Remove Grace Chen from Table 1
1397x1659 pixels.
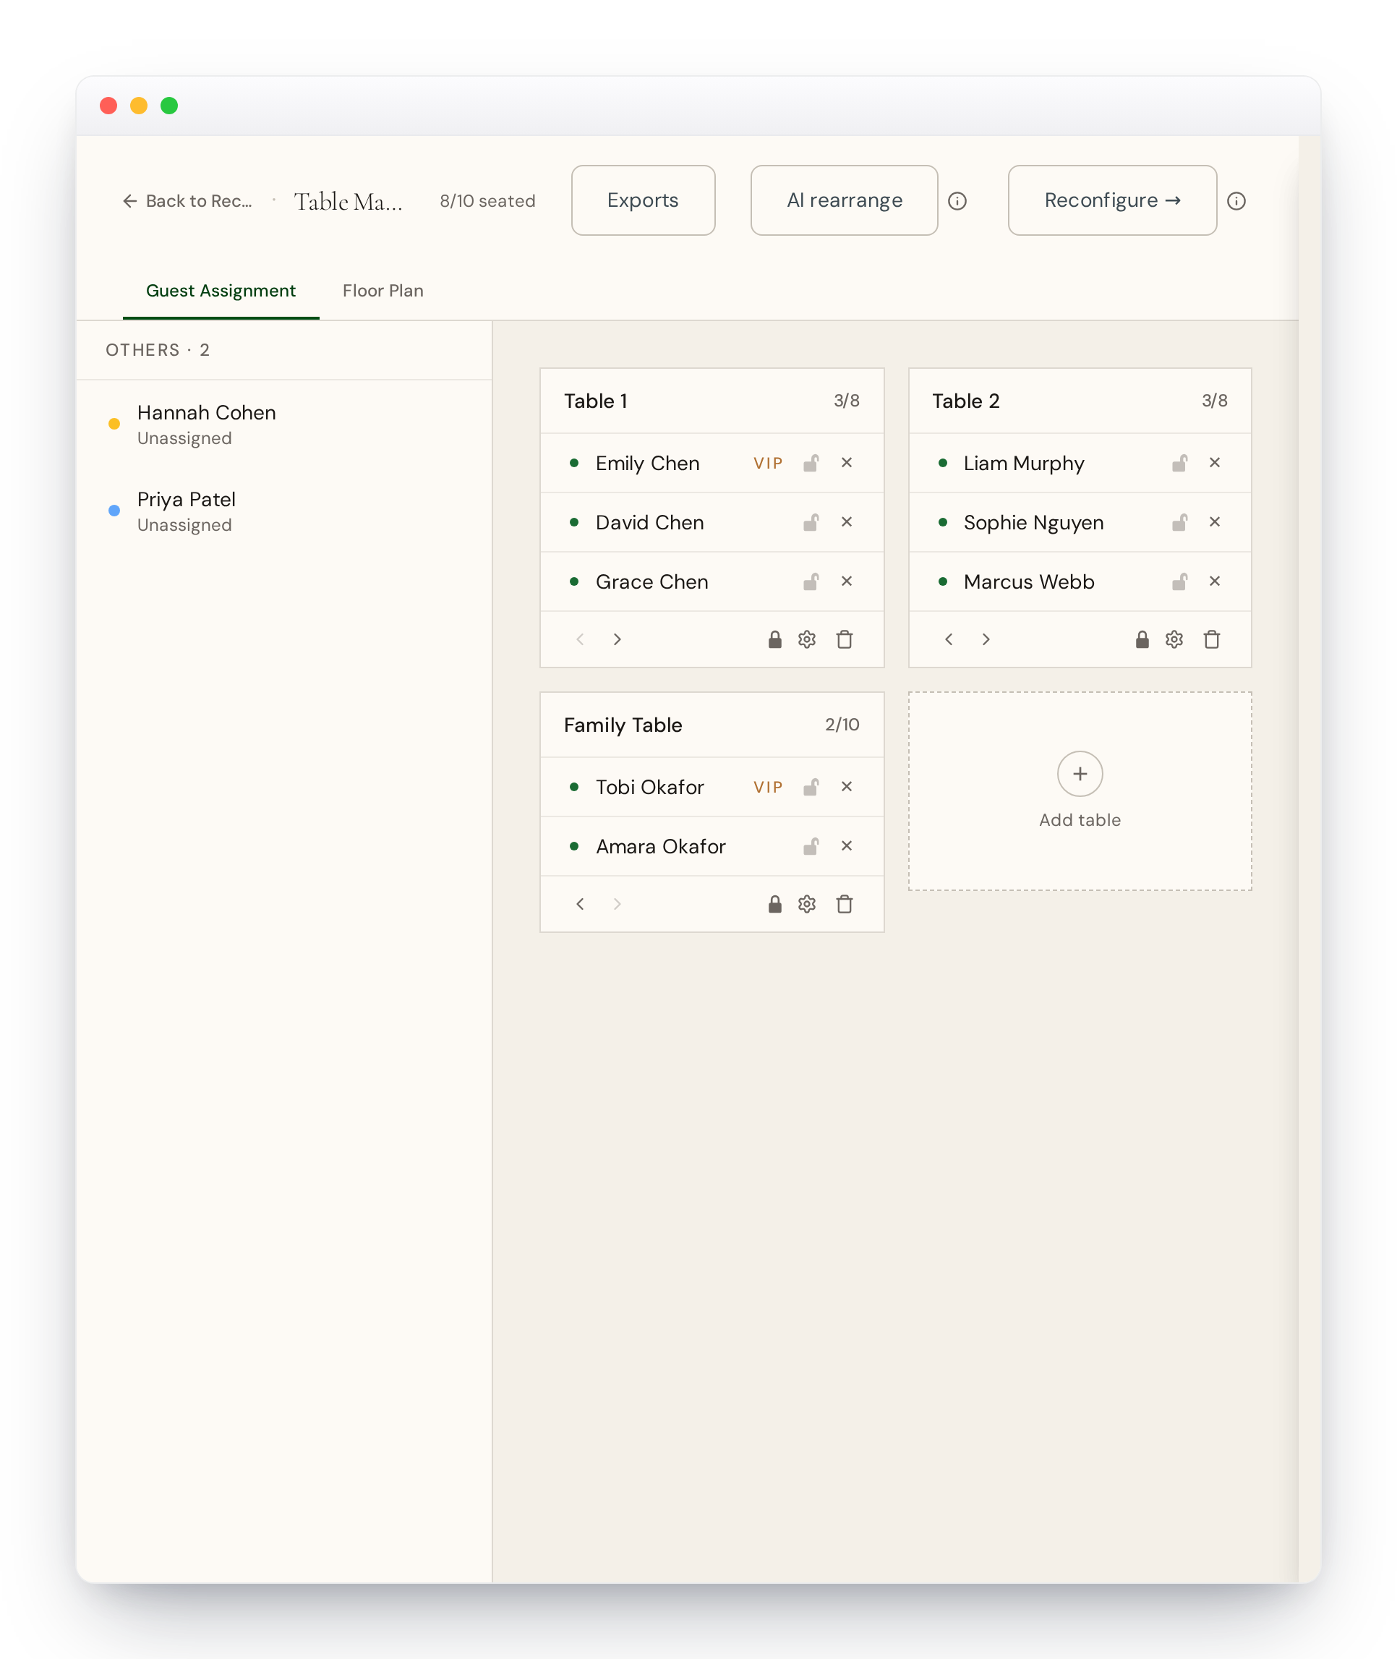click(847, 581)
